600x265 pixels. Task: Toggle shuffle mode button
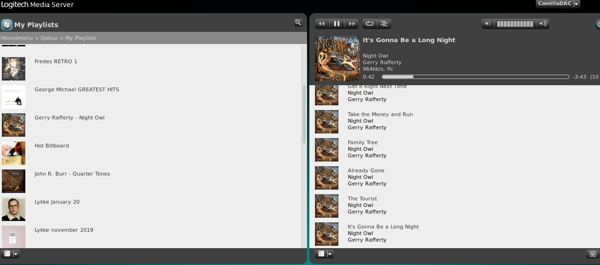point(384,24)
